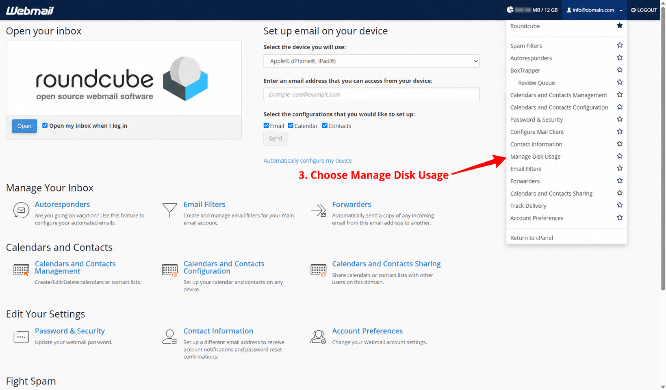The image size is (666, 390).
Task: Unstar Roundcube as default webmail app
Action: tap(619, 26)
